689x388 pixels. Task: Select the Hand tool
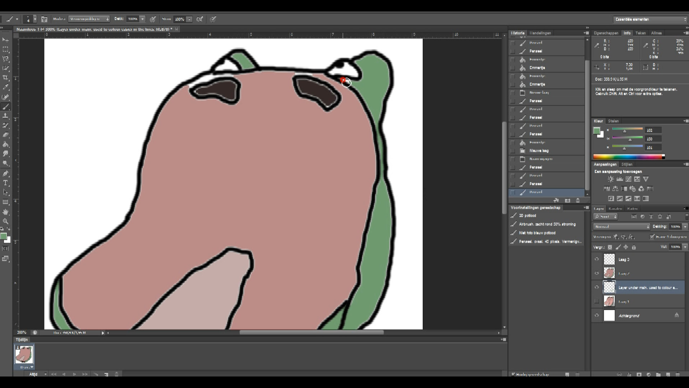tap(5, 212)
